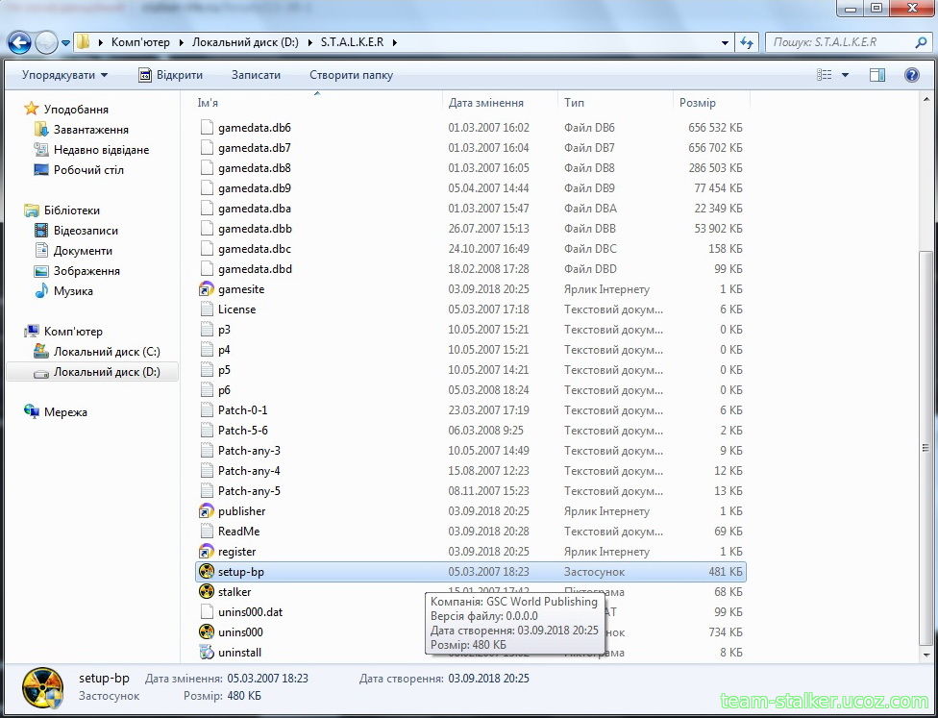Viewport: 938px width, 718px height.
Task: Select the publisher internet shortcut icon
Action: (x=207, y=511)
